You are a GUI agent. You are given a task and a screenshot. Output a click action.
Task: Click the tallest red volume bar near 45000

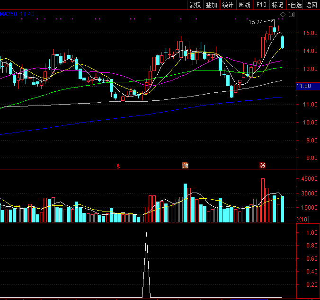263,200
